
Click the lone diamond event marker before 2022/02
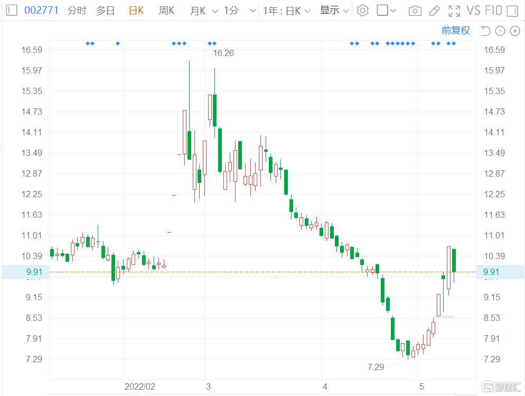118,43
